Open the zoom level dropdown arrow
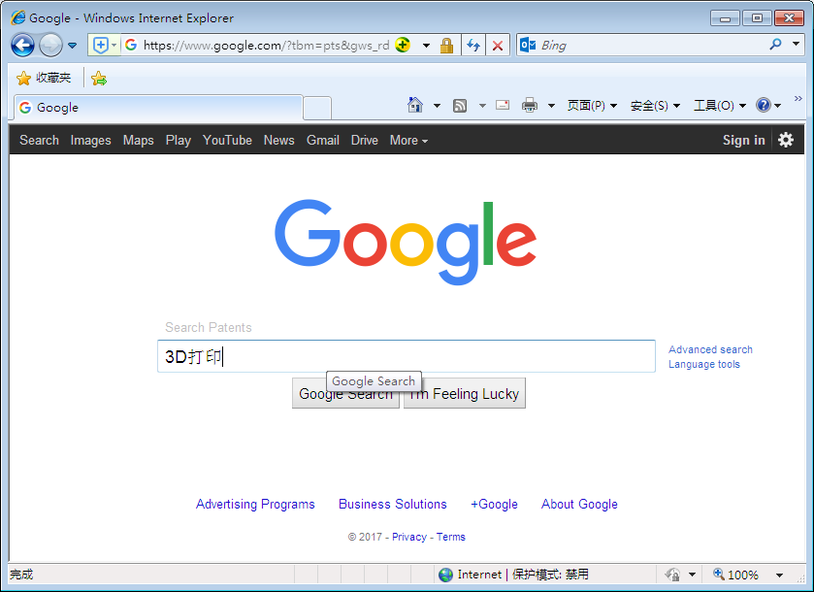 click(x=779, y=575)
